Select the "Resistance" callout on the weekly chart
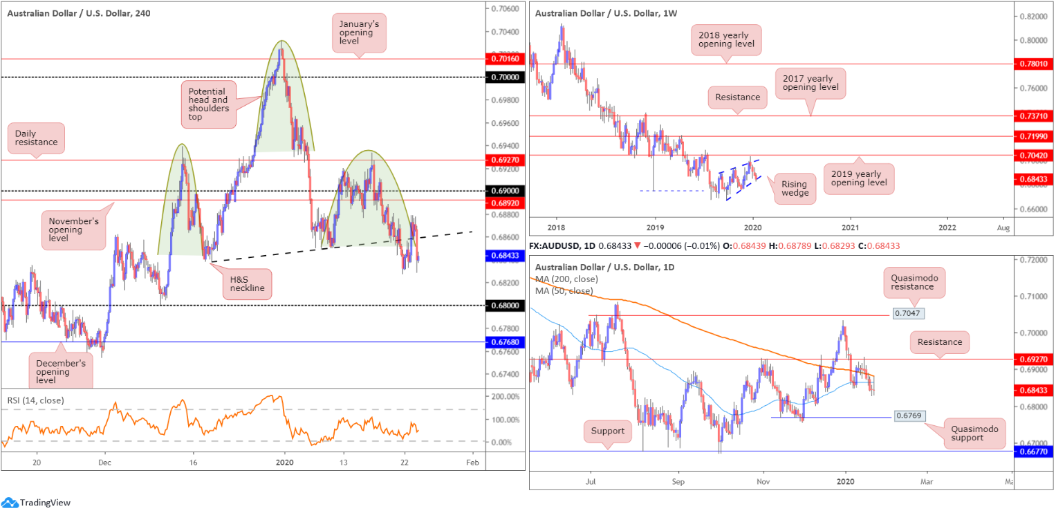The image size is (1056, 513). 738,97
